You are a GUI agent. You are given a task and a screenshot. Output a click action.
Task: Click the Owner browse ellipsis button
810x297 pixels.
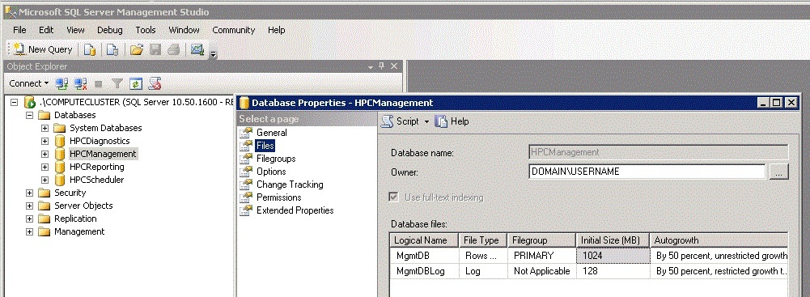(x=779, y=172)
